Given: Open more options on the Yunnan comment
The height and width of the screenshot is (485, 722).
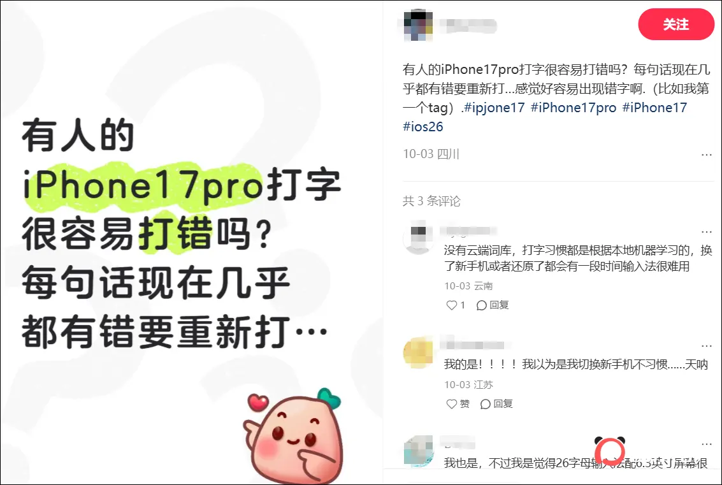Looking at the screenshot, I should pos(706,232).
